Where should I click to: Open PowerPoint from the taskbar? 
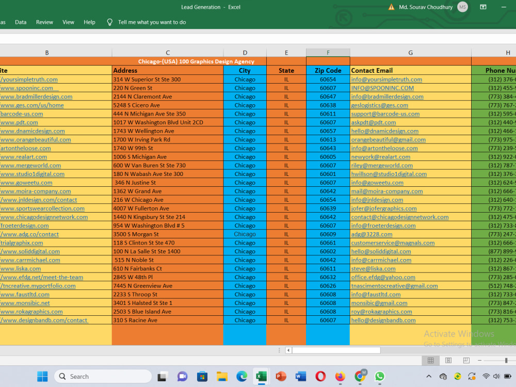[281, 376]
